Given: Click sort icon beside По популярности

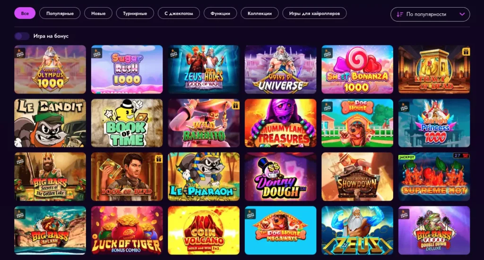Looking at the screenshot, I should click(400, 14).
